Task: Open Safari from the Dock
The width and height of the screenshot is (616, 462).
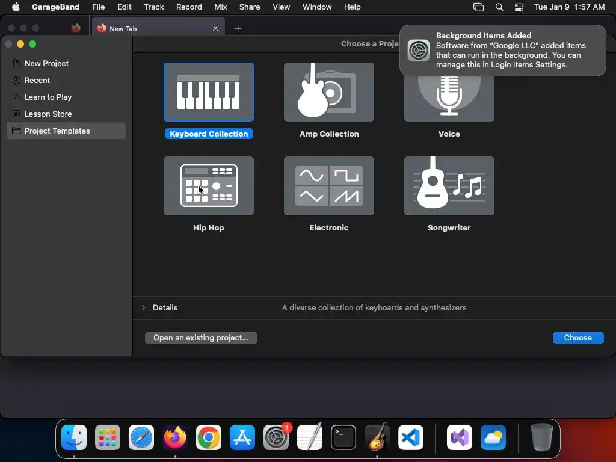Action: click(x=141, y=437)
